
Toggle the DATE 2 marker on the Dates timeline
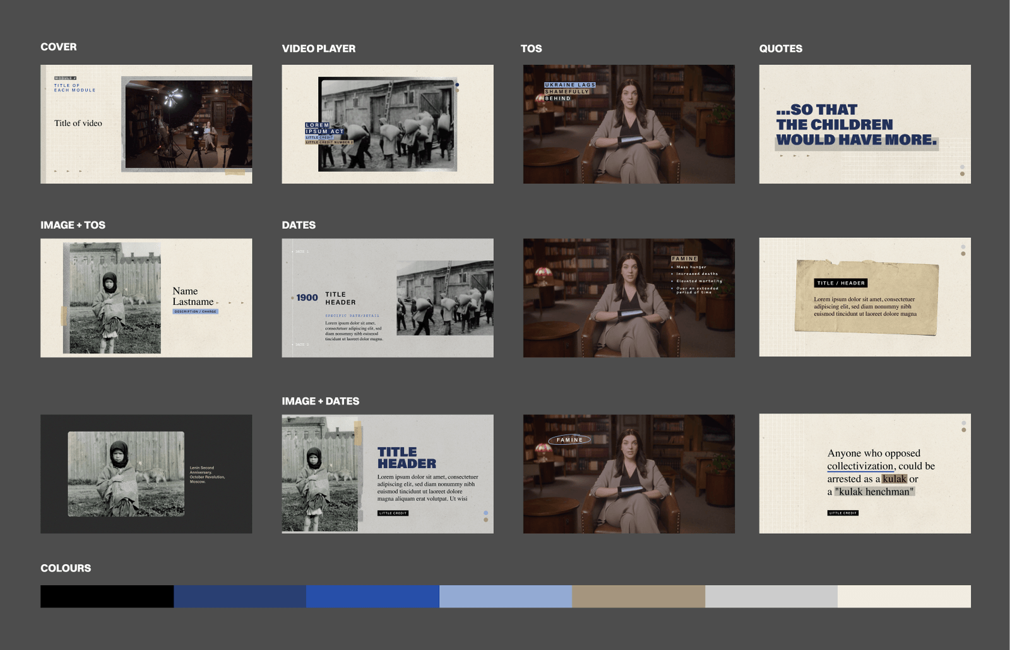click(x=301, y=345)
